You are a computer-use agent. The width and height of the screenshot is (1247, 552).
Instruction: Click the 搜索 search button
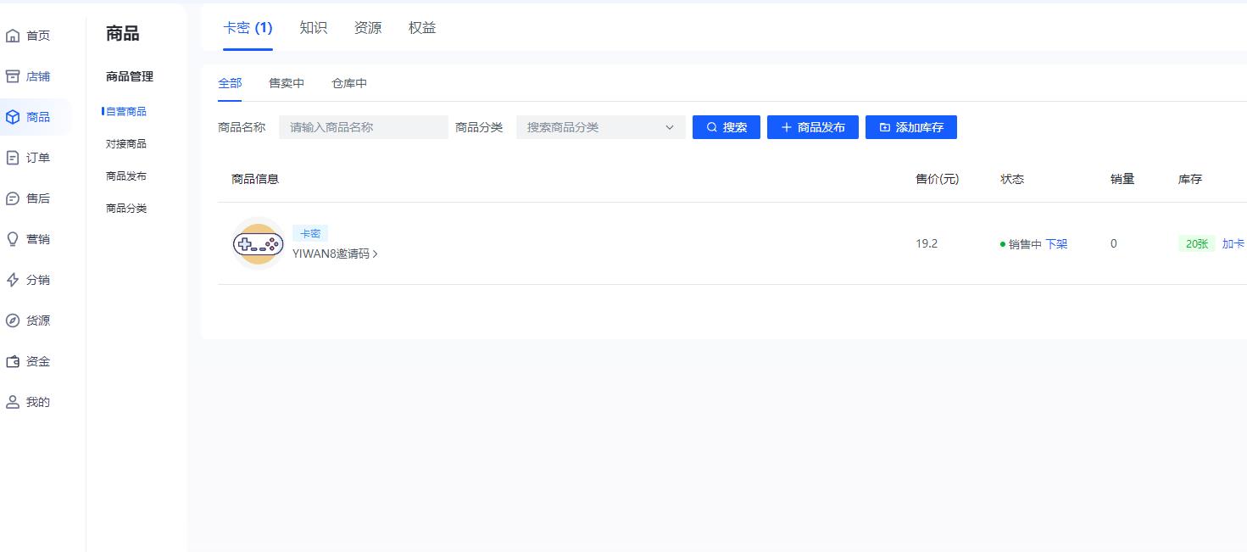[726, 126]
